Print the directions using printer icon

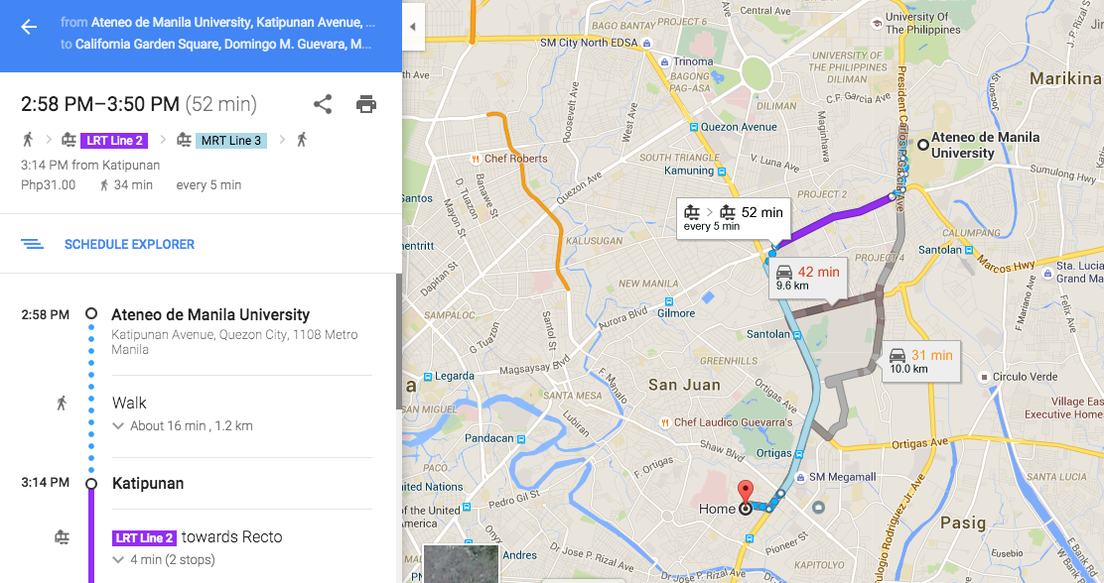[x=366, y=104]
